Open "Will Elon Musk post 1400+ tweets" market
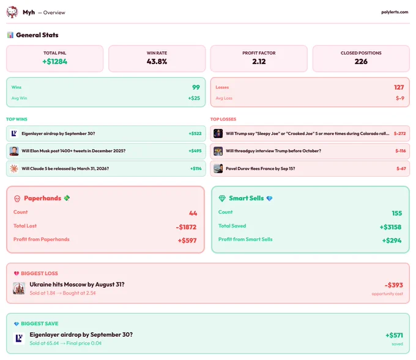The image size is (416, 360). coord(106,151)
